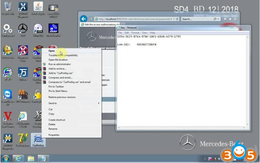Image resolution: width=260 pixels, height=163 pixels.
Task: Open the Notepad View menu
Action: pos(144,33)
